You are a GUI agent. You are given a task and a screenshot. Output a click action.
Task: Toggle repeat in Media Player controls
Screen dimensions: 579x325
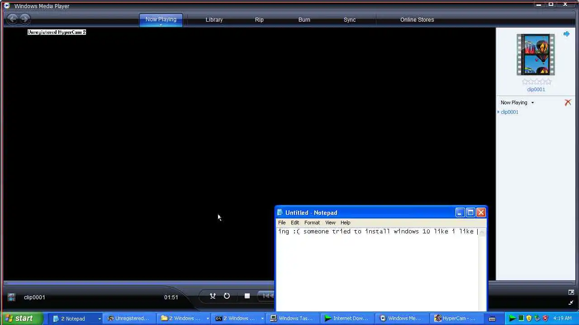[x=227, y=296]
